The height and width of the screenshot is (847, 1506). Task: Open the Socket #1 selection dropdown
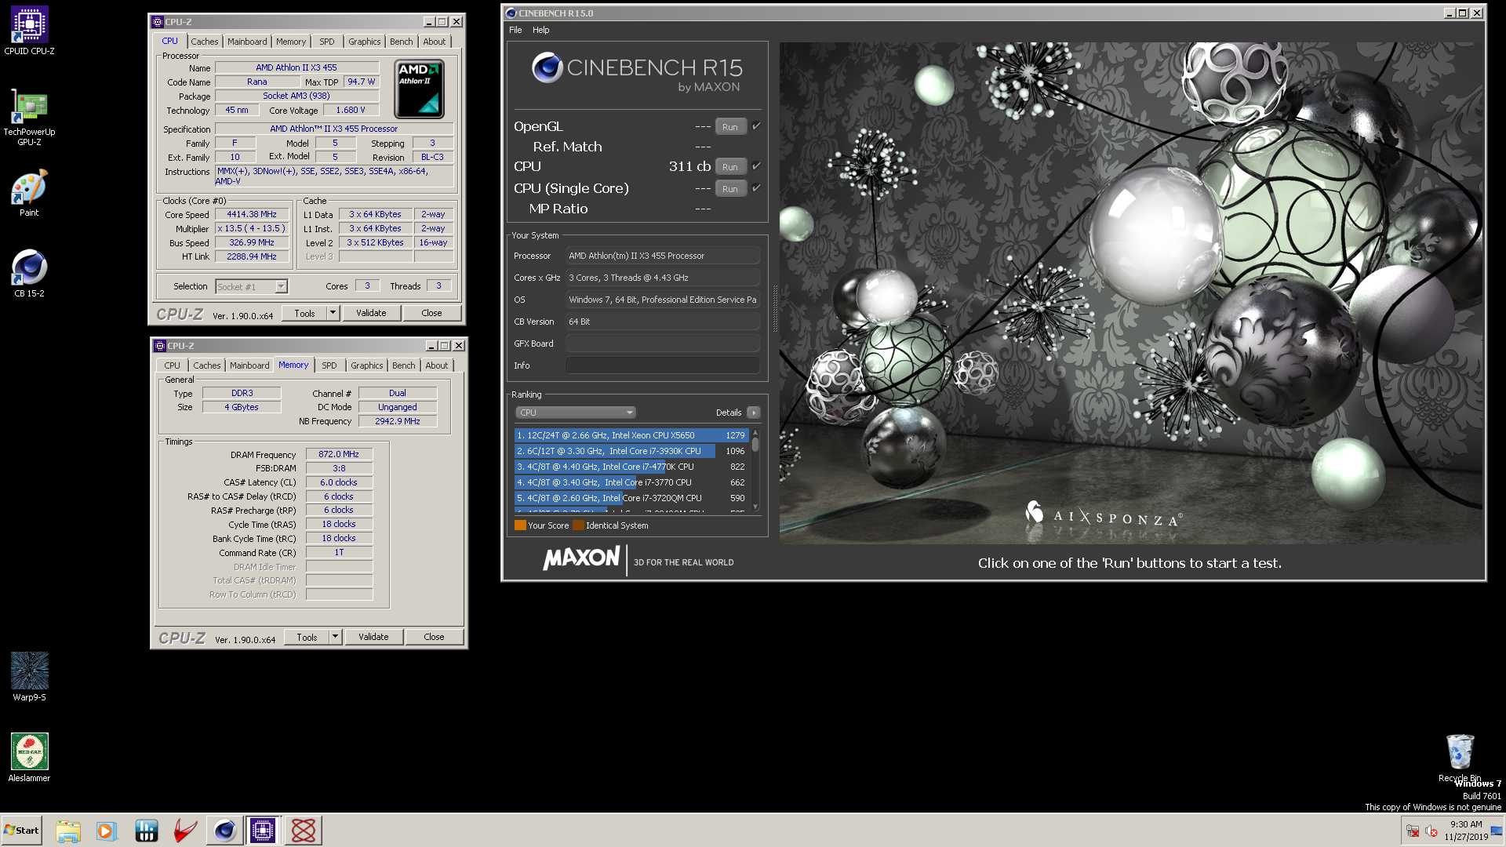click(251, 287)
